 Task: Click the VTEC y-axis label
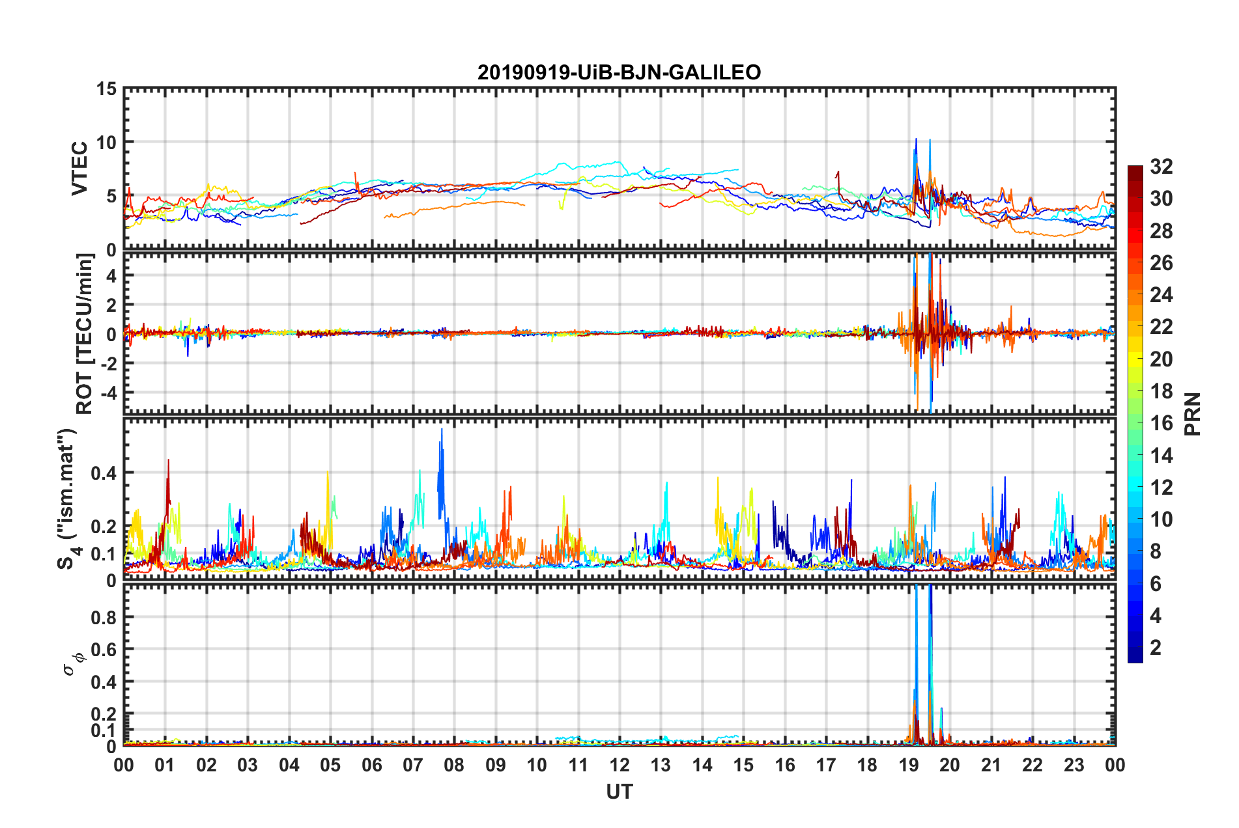click(x=79, y=168)
